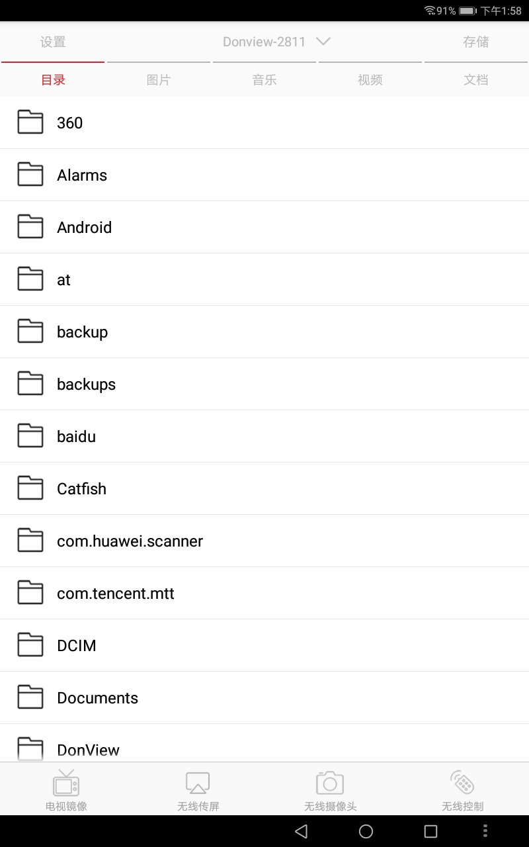The image size is (529, 847).
Task: Tap the Android home circle button
Action: 366,831
